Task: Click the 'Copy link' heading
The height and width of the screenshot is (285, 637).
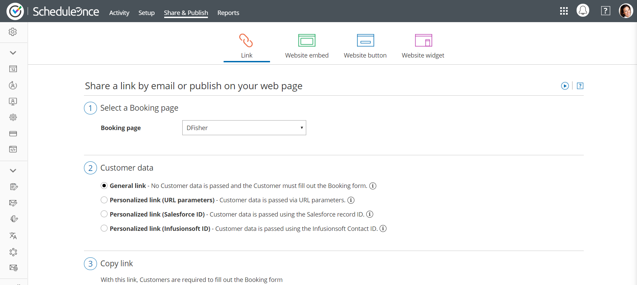Action: click(x=116, y=264)
